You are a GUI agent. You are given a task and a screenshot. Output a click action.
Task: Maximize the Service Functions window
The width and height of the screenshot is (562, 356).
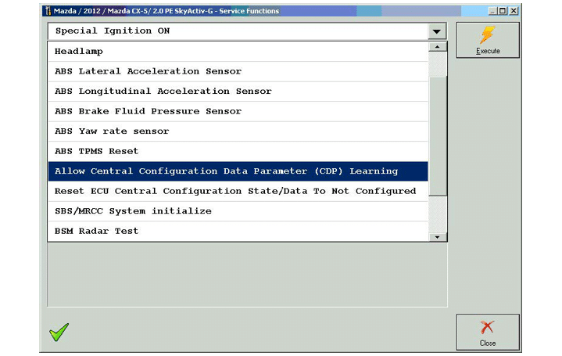tap(502, 11)
